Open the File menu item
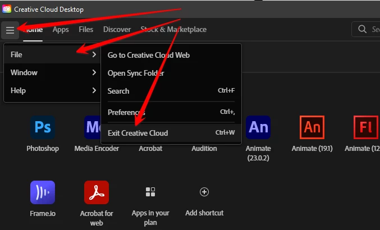 (x=52, y=54)
